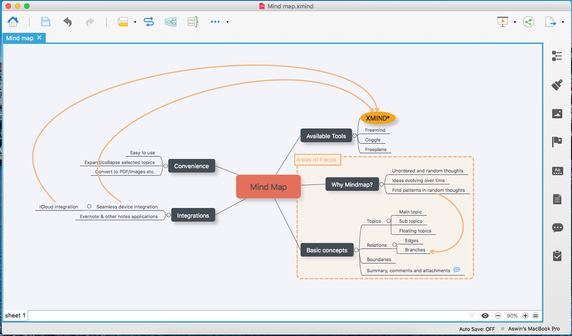
Task: Close the Mind map tab
Action: click(x=39, y=37)
